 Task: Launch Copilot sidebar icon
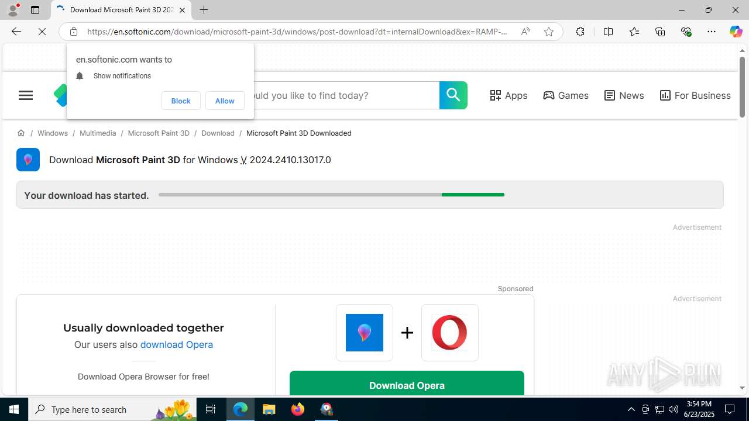coord(736,32)
